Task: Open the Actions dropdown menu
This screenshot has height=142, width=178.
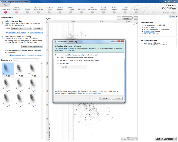Action: click(127, 18)
